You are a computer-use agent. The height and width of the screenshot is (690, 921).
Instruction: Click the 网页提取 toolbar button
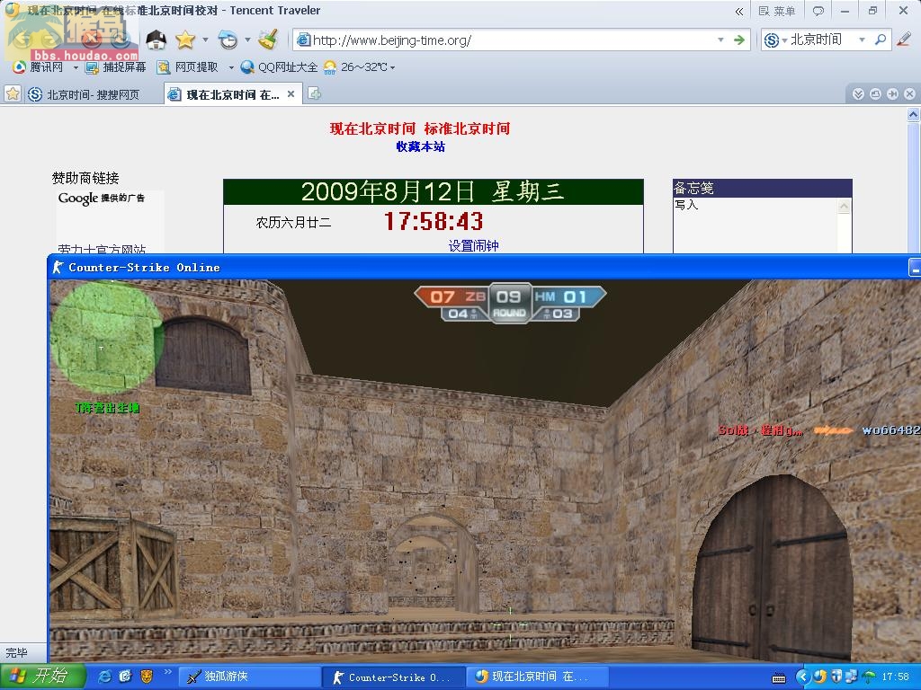[188, 67]
